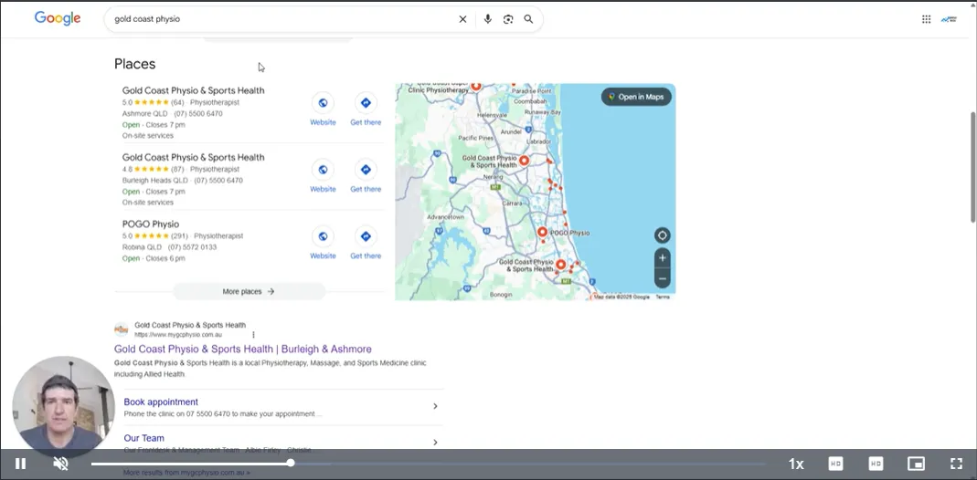This screenshot has width=977, height=480.
Task: Open Website for Burleigh Heads Gold Coast Physio
Action: pyautogui.click(x=323, y=176)
